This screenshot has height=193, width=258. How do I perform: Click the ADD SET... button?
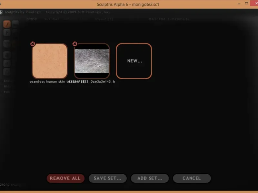pos(150,178)
